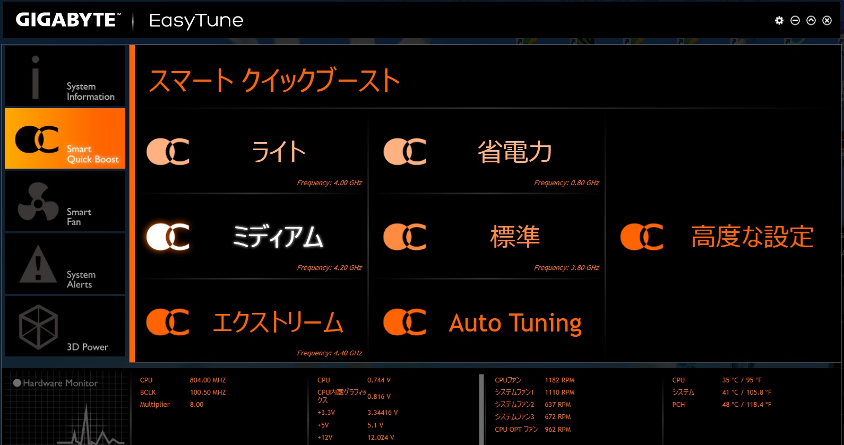Click the EasyTune title text

coord(196,21)
